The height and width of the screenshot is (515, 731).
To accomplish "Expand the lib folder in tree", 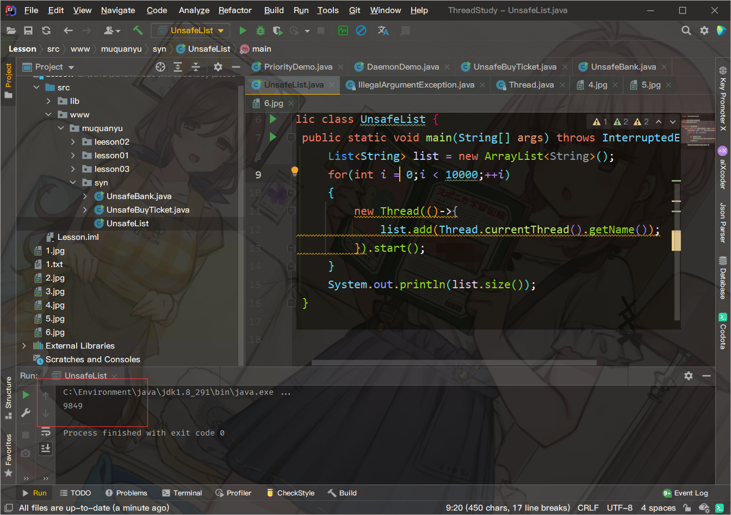I will pyautogui.click(x=49, y=101).
